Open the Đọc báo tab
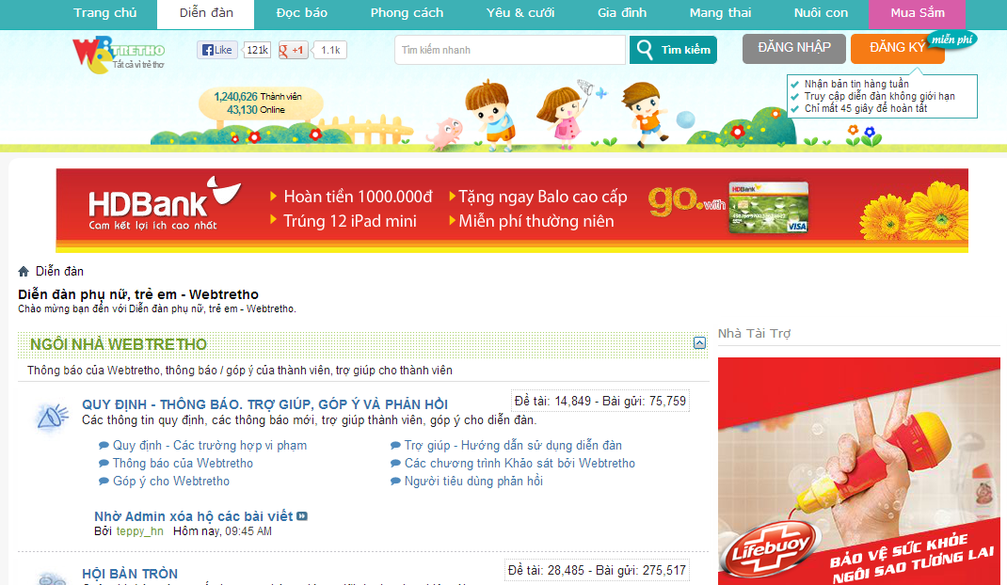Viewport: 1007px width, 585px height. (x=302, y=13)
